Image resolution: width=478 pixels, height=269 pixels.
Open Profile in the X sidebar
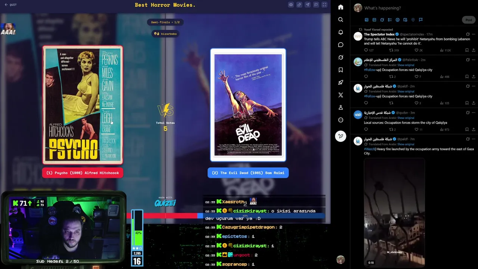[341, 108]
